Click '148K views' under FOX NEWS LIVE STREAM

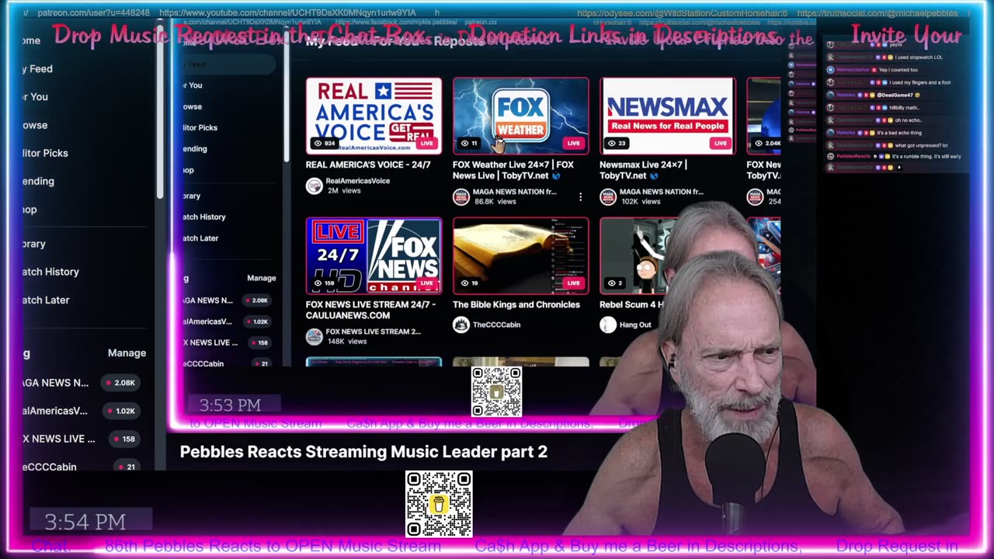[x=346, y=342]
